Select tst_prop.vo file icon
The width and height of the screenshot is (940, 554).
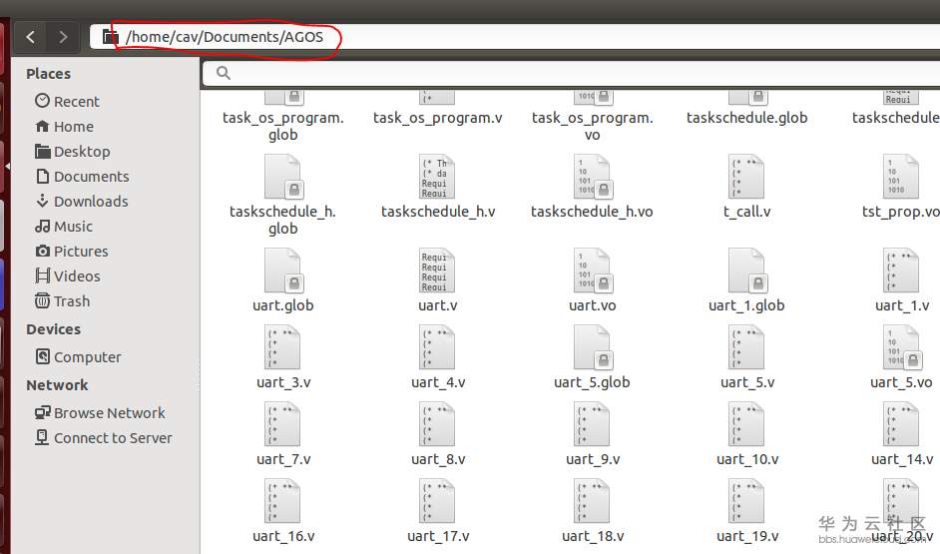point(901,177)
